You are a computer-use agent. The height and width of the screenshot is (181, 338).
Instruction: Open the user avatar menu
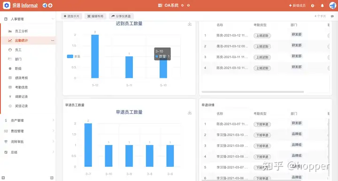[x=333, y=5]
